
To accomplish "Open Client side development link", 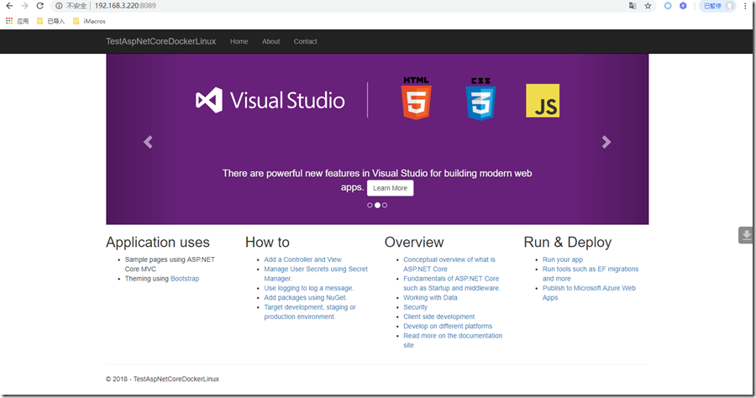I will (x=439, y=317).
